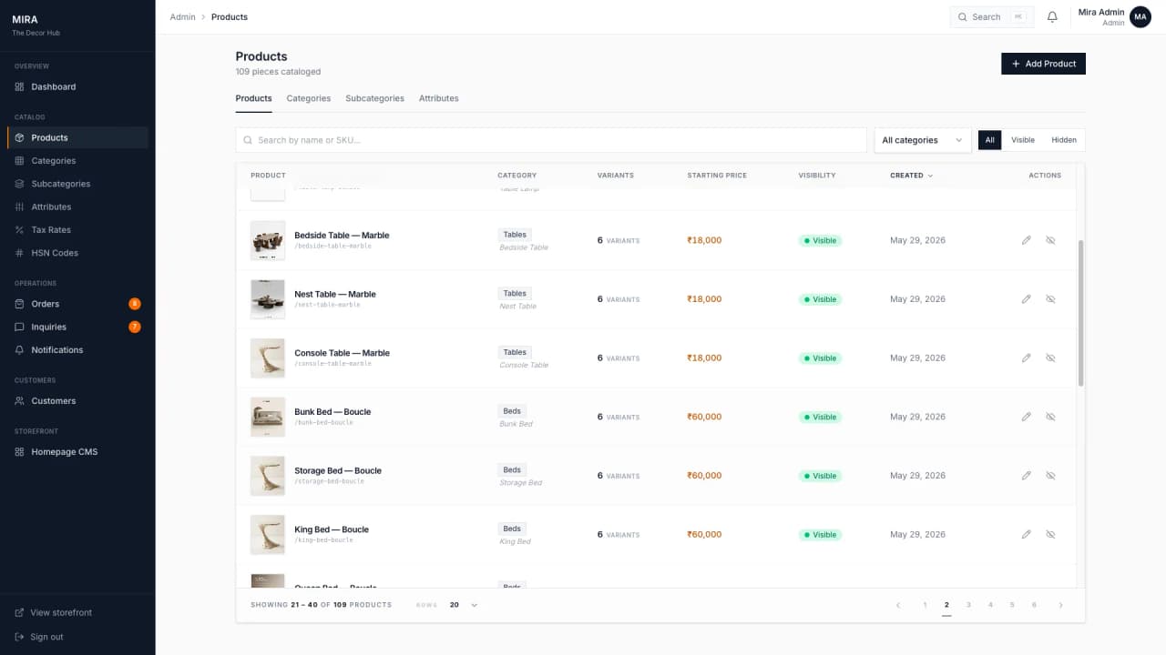The width and height of the screenshot is (1166, 655).
Task: Filter products by Visible
Action: click(1023, 140)
